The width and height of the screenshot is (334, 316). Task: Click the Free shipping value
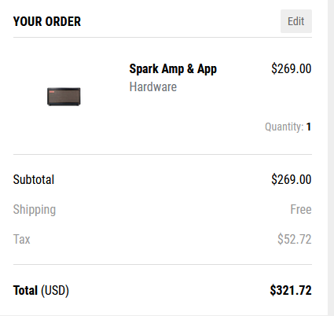pyautogui.click(x=301, y=209)
